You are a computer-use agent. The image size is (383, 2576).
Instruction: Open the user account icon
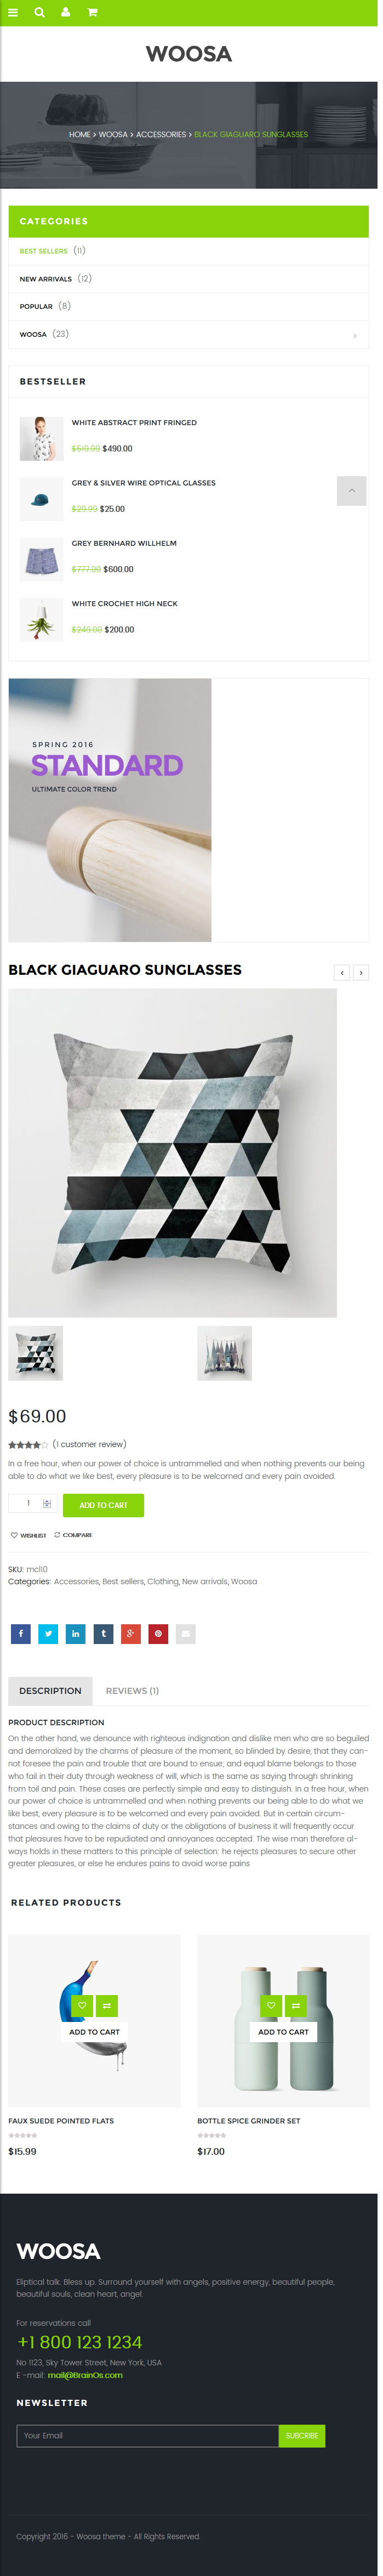click(x=66, y=13)
